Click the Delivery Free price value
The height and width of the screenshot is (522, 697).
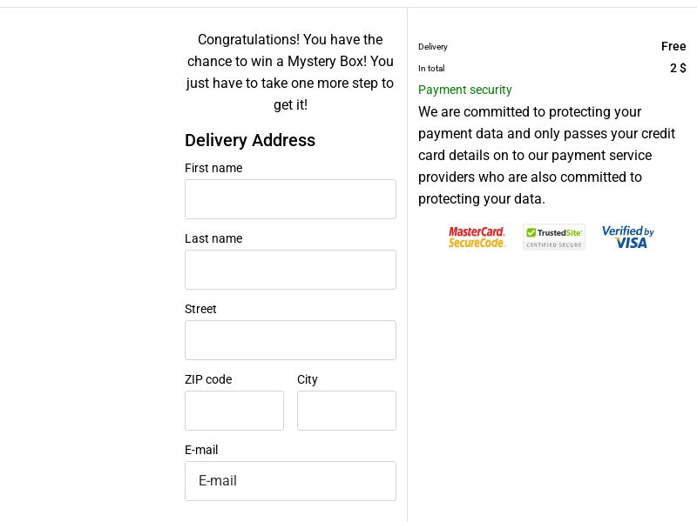pos(673,46)
